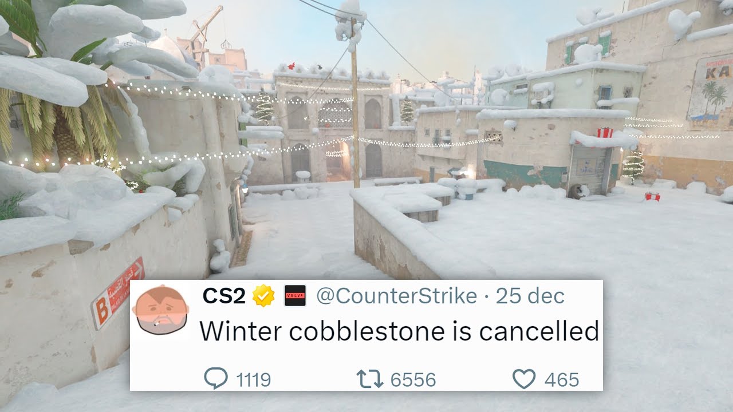The height and width of the screenshot is (412, 733).
Task: Click the red Valve affiliation badge
Action: [x=295, y=296]
